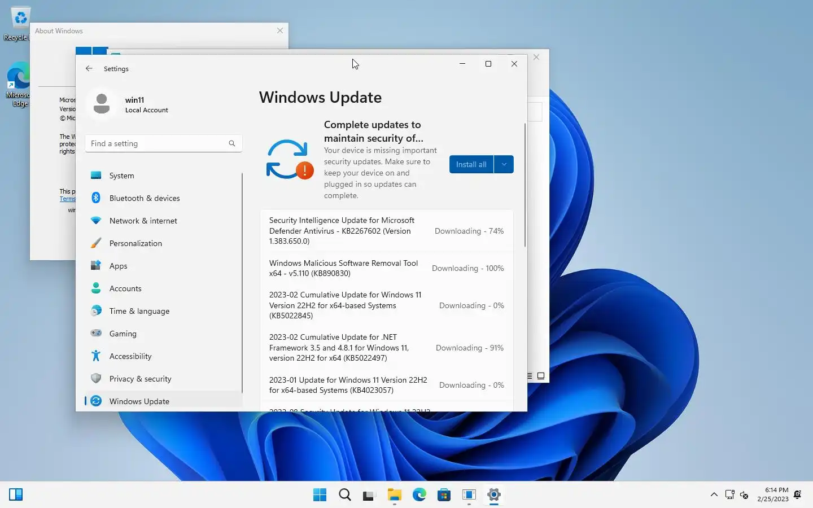
Task: Switch to the winver app on taskbar
Action: click(x=469, y=495)
